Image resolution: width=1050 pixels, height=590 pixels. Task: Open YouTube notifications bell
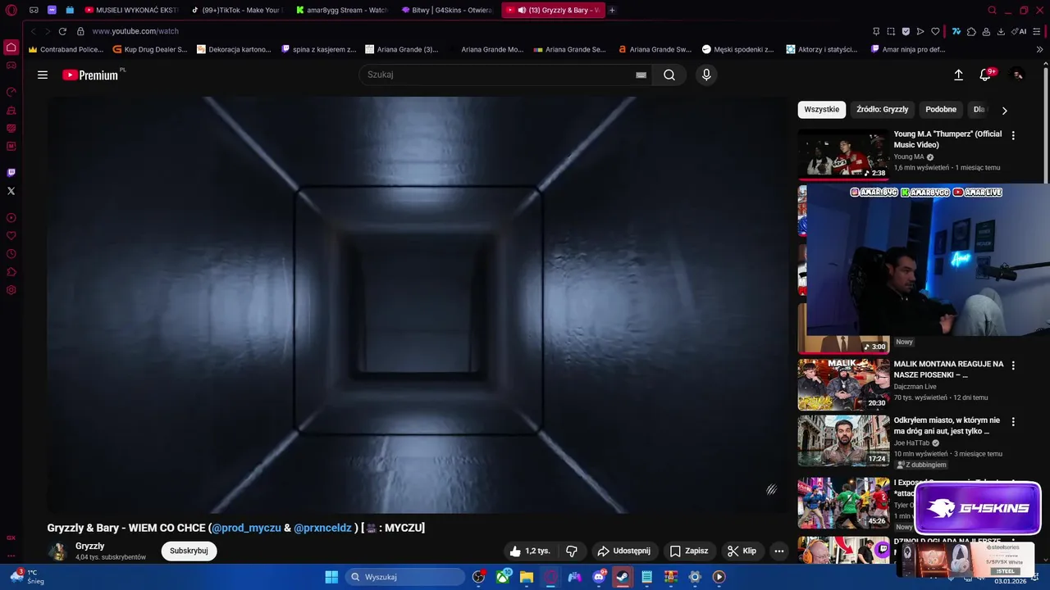[985, 75]
